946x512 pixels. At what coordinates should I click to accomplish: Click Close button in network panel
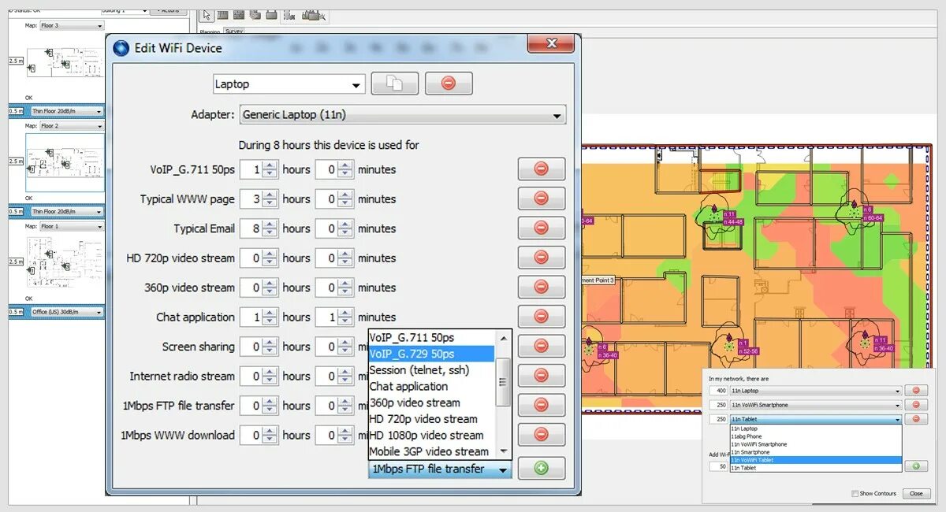tap(915, 494)
